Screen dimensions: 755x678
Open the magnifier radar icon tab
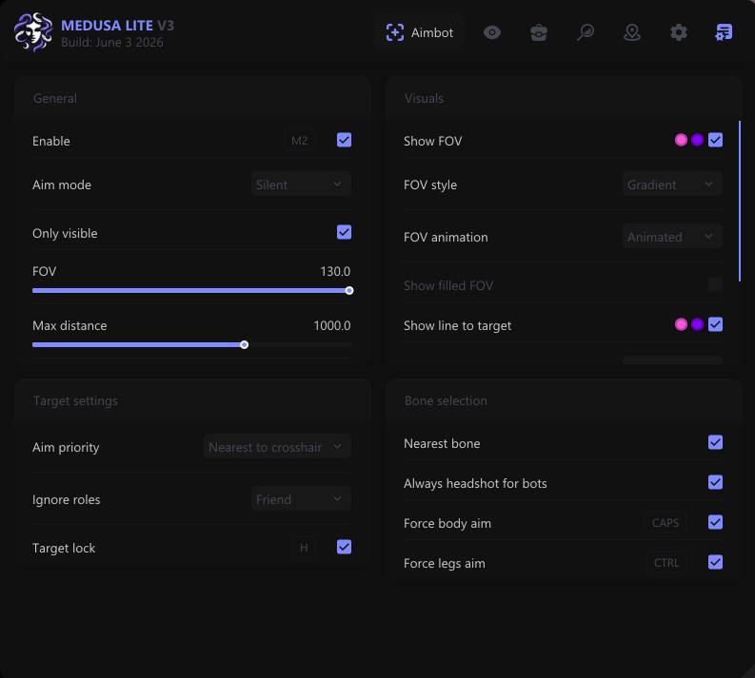pos(585,32)
